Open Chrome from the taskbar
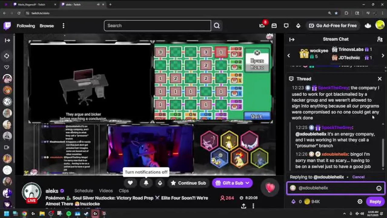The width and height of the screenshot is (387, 218). (24, 213)
